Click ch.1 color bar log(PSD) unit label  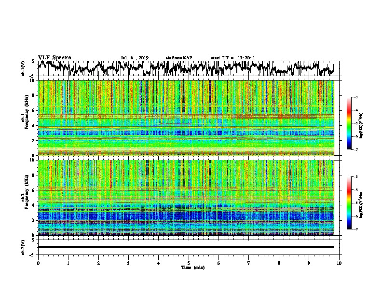pyautogui.click(x=361, y=126)
